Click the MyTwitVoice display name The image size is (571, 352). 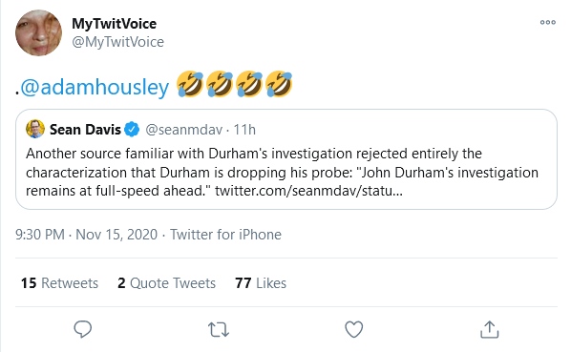(114, 24)
